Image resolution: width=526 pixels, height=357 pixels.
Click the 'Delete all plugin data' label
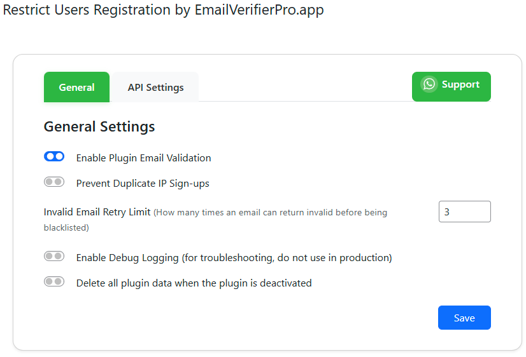pyautogui.click(x=194, y=283)
